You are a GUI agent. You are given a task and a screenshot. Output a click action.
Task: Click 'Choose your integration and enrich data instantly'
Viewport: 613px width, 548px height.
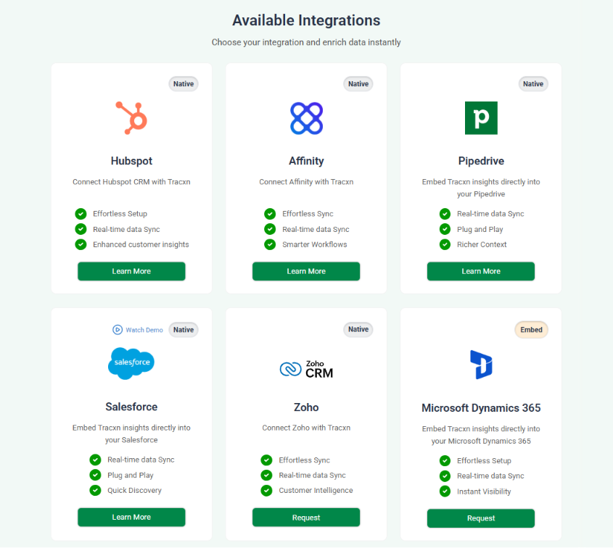[306, 42]
